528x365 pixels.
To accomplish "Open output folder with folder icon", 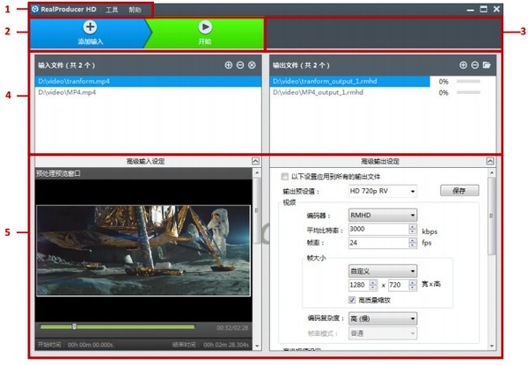I will (487, 65).
